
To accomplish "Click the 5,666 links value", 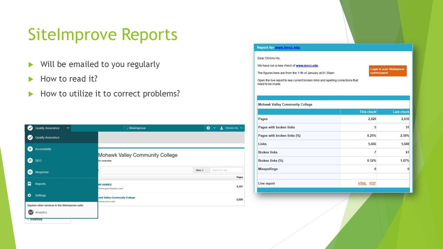I will (372, 144).
